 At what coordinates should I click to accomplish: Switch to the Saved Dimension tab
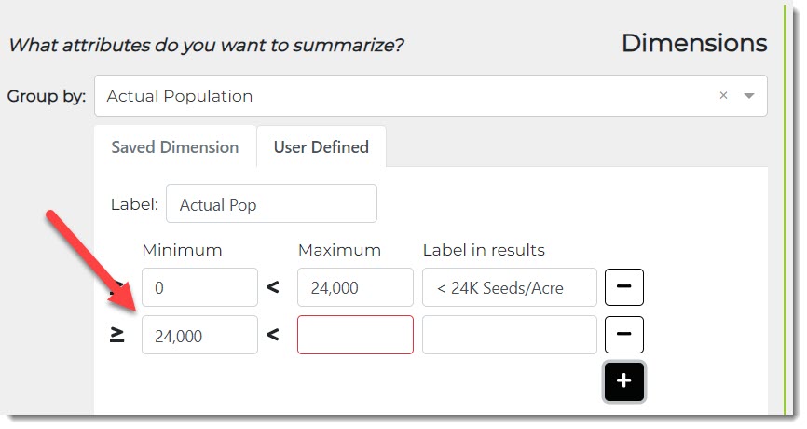click(174, 147)
